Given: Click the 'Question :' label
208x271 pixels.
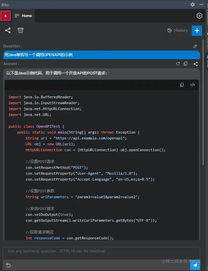Looking at the screenshot, I should point(13,46).
